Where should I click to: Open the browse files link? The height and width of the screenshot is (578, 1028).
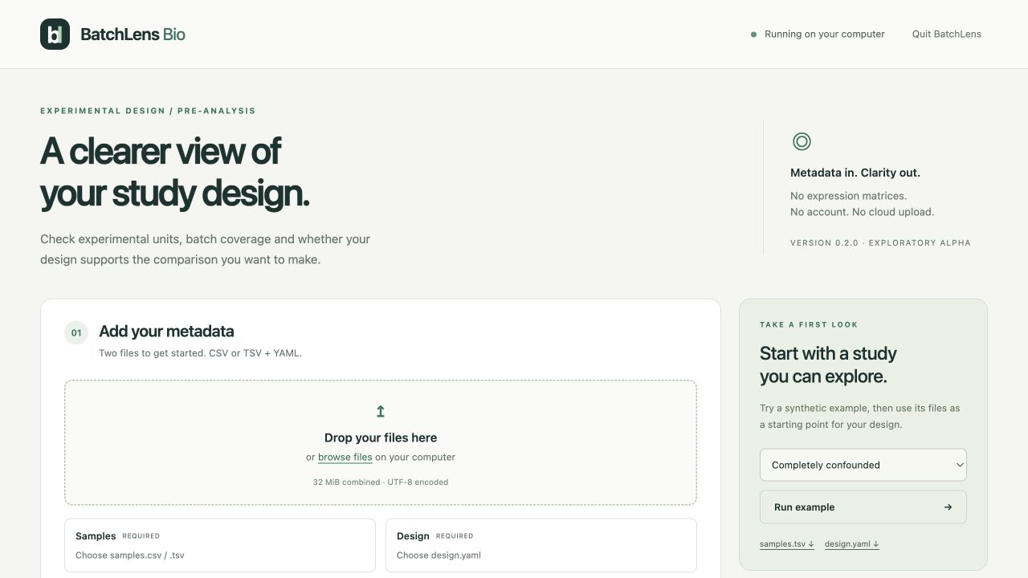pos(345,458)
